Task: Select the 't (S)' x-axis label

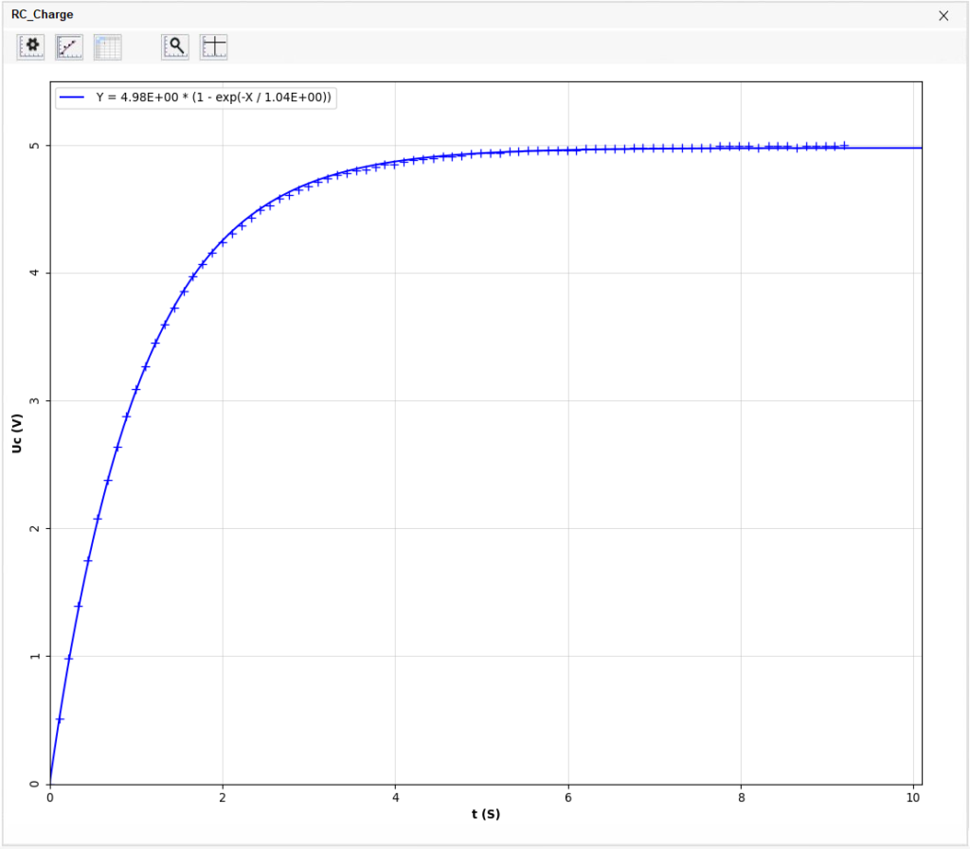Action: [485, 814]
